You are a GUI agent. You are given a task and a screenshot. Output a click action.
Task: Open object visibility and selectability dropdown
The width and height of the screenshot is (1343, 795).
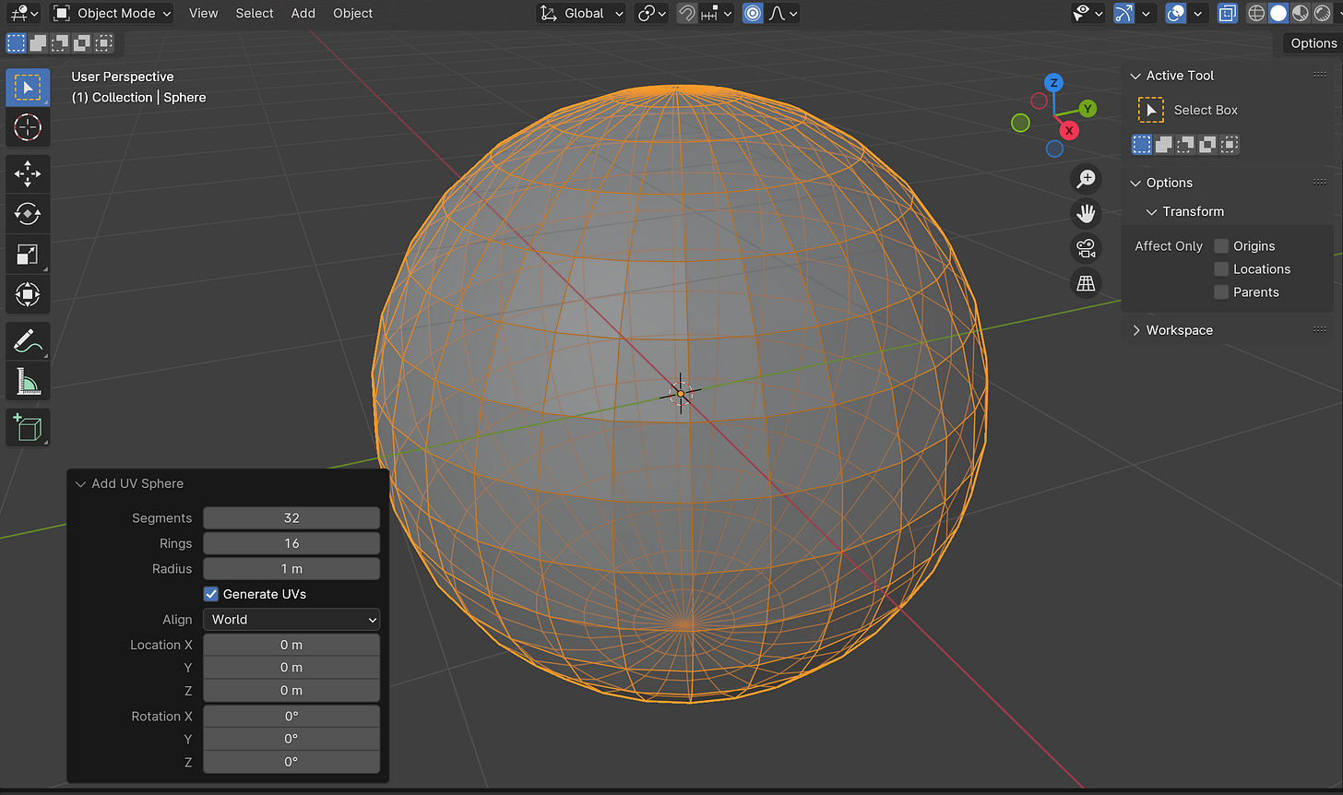pos(1087,13)
